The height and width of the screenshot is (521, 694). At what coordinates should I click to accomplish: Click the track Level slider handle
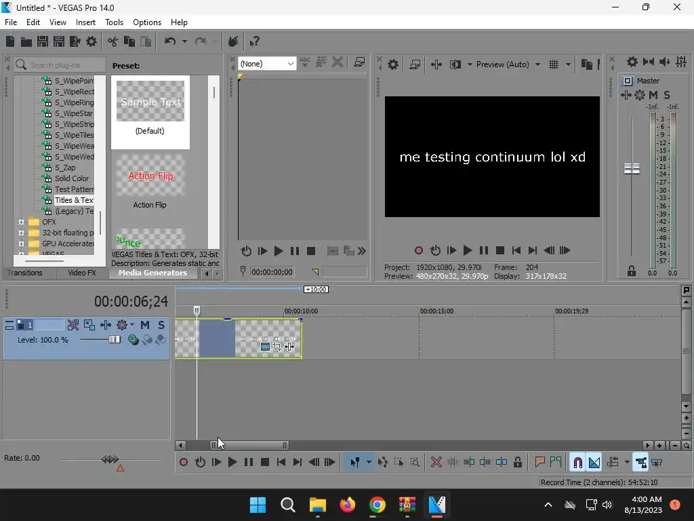click(x=114, y=340)
